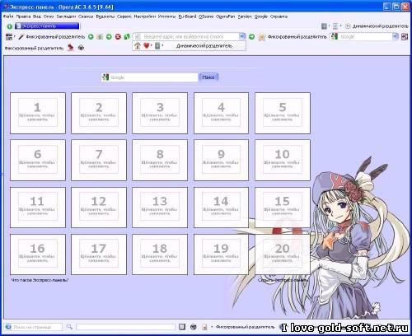Select speed dial cell 18
The height and width of the screenshot is (336, 412).
coord(160,254)
